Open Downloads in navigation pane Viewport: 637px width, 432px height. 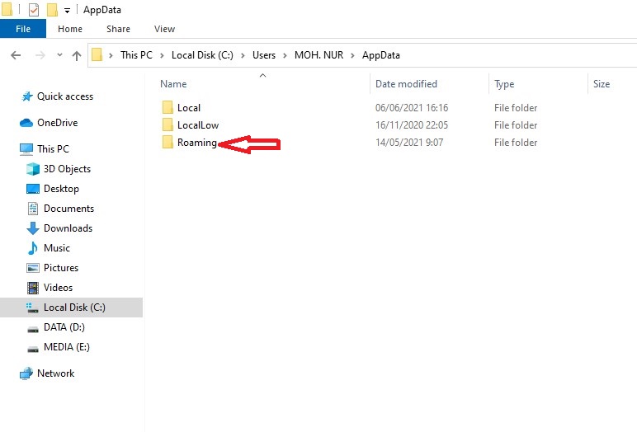[x=68, y=228]
